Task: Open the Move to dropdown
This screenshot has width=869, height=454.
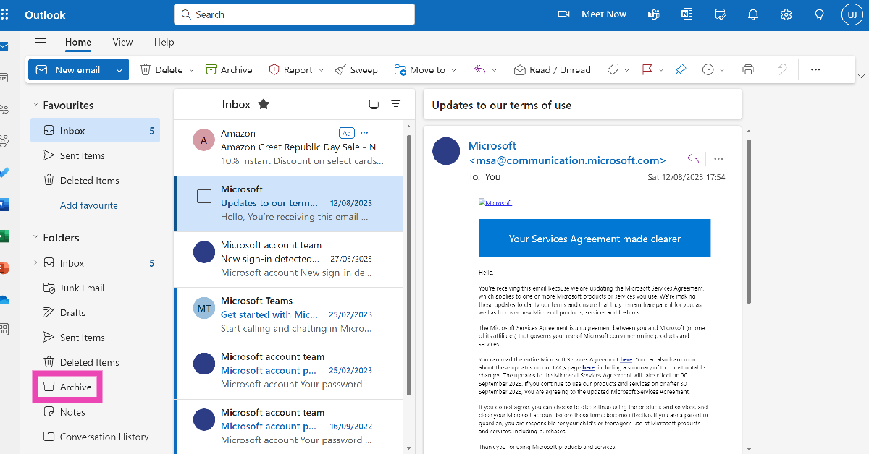Action: coord(454,70)
